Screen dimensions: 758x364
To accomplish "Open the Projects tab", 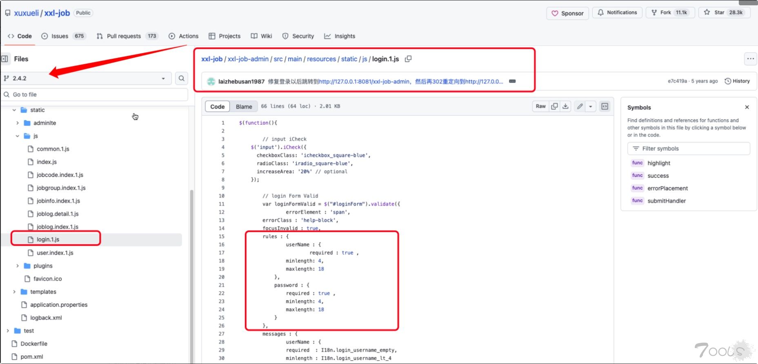I will point(225,36).
